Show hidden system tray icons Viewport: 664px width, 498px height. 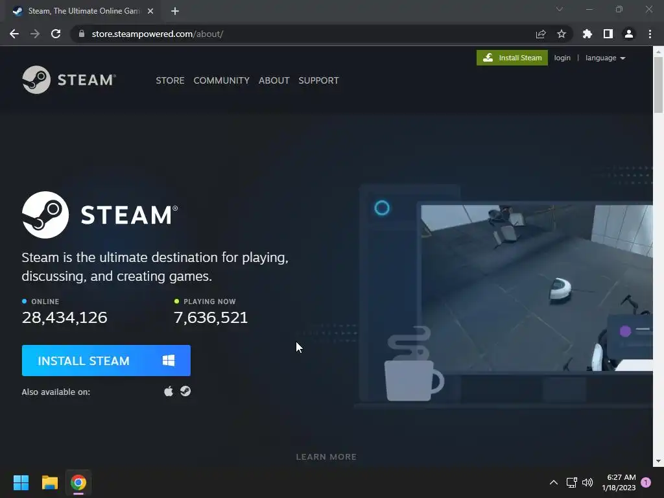pyautogui.click(x=554, y=482)
